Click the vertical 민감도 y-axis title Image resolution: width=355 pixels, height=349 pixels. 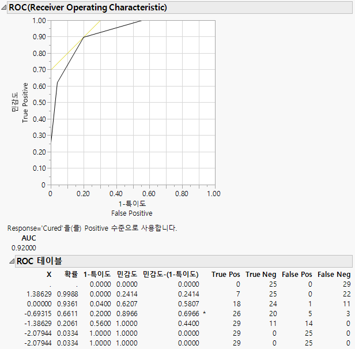(15, 102)
